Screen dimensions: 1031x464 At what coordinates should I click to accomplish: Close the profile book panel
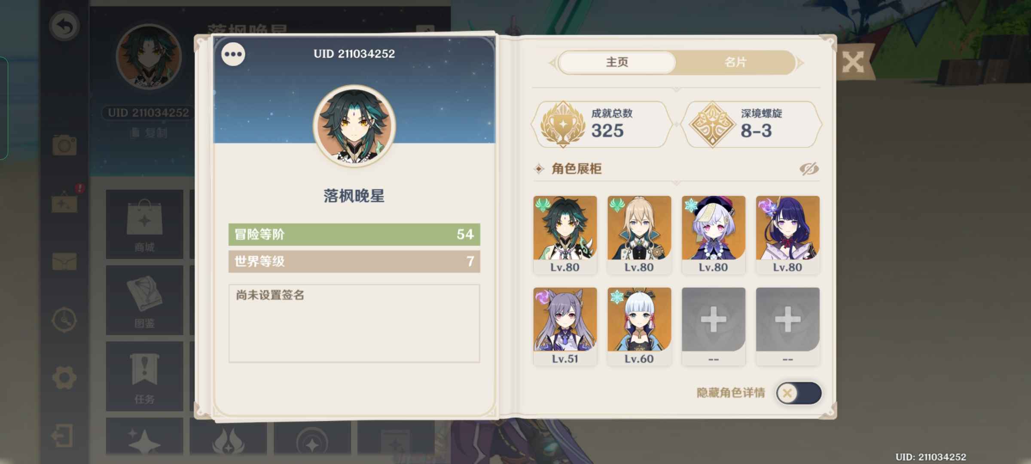coord(853,63)
